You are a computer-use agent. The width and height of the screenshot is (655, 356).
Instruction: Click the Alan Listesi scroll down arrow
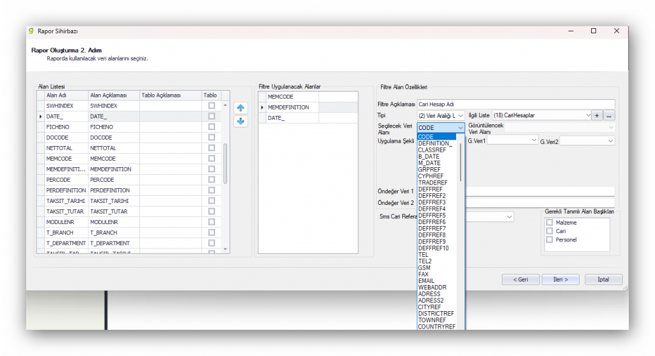point(225,249)
